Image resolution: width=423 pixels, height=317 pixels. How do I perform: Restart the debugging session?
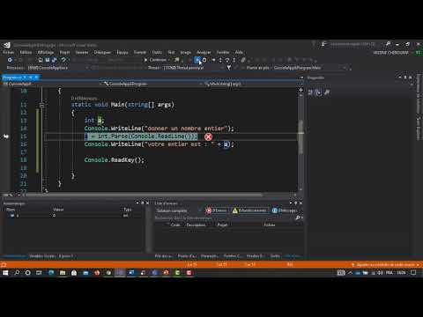pyautogui.click(x=204, y=60)
